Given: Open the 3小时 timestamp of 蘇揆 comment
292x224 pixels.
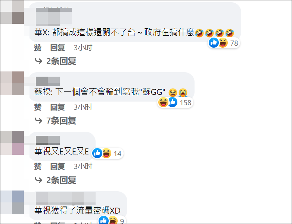Looking at the screenshot, I should coord(83,107).
